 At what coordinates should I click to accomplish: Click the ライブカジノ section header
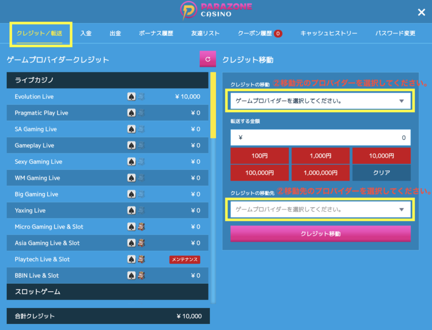click(x=108, y=80)
